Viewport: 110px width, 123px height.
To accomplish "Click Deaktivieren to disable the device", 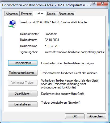I will click(23, 94).
